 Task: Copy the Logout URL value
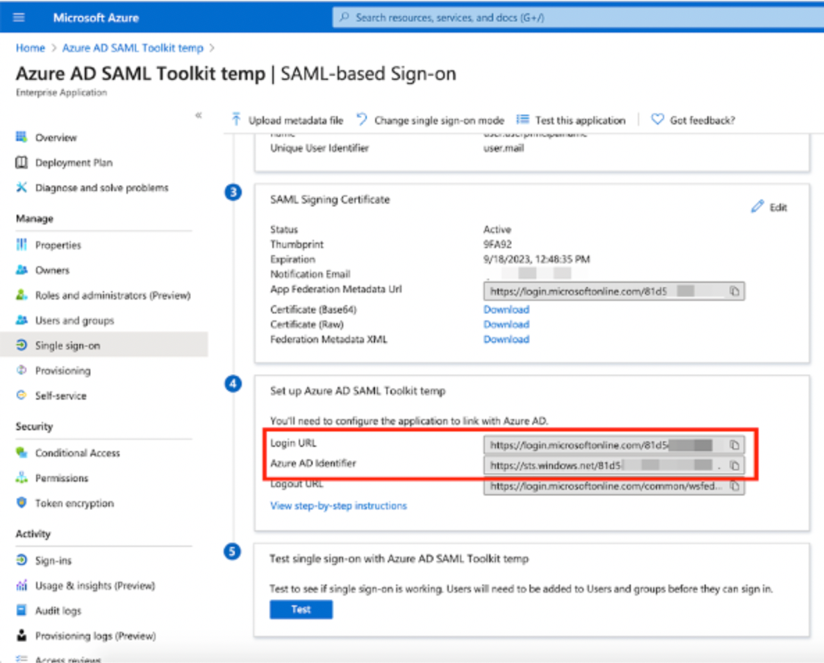[734, 486]
